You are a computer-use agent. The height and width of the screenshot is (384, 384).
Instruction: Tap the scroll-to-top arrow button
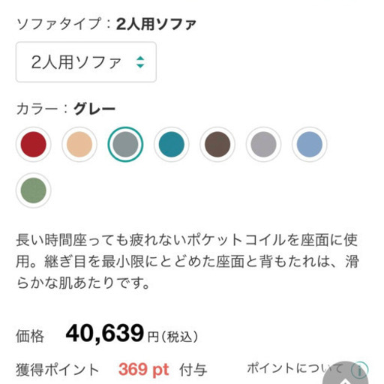[346, 373]
